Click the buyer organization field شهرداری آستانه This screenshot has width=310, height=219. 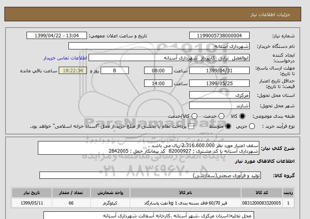(159, 46)
